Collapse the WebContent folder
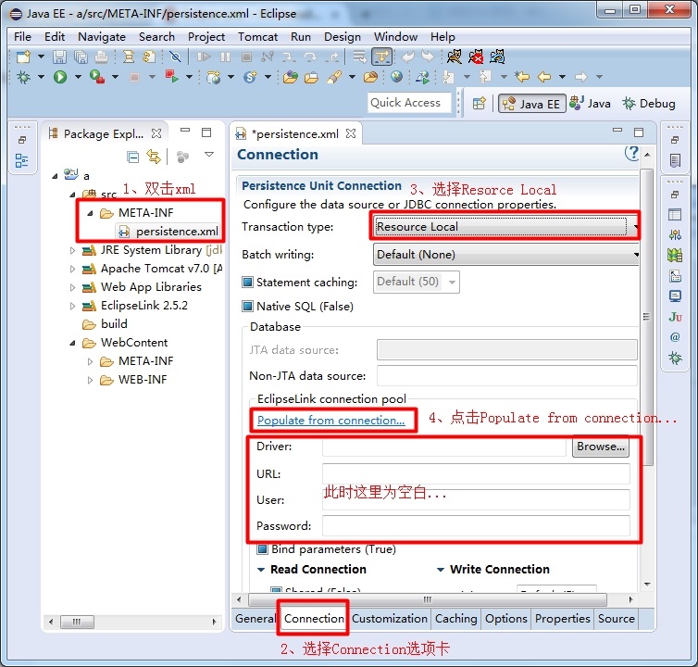Image resolution: width=698 pixels, height=667 pixels. point(72,343)
